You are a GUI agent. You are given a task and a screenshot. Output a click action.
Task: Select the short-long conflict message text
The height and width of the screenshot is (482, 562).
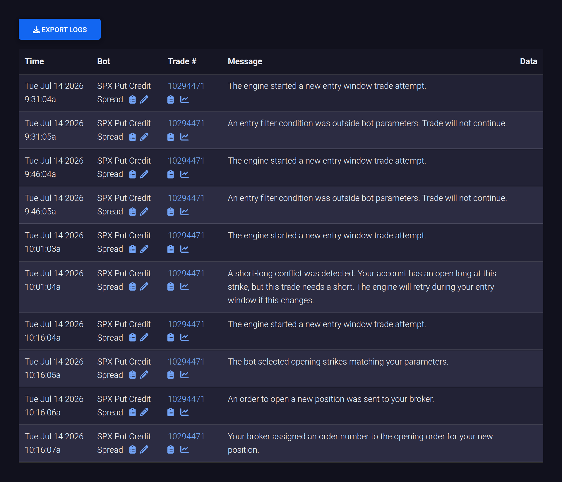(362, 287)
